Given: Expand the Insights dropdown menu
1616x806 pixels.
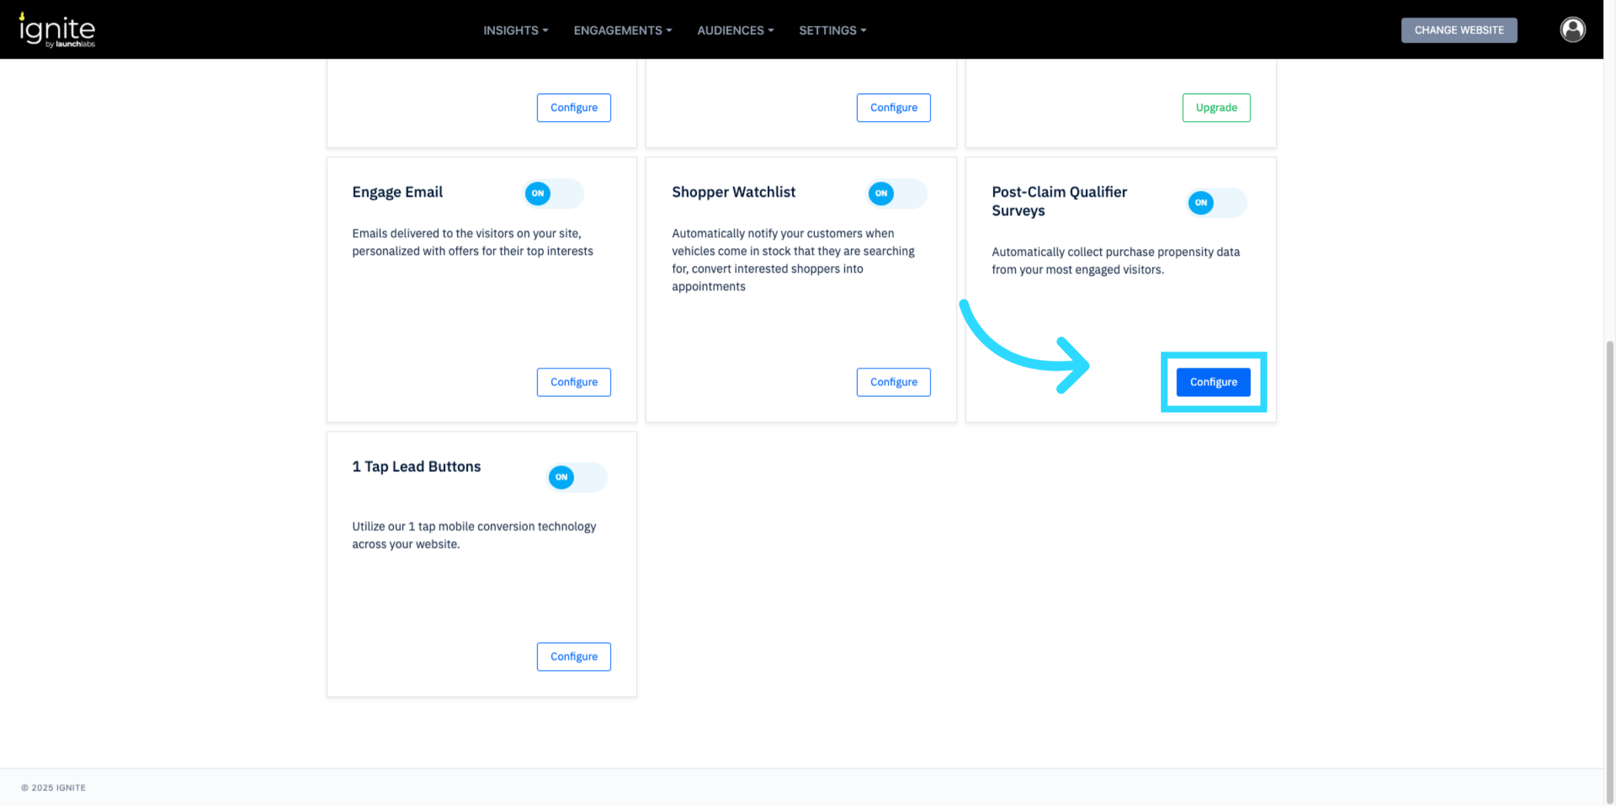Looking at the screenshot, I should 515,30.
